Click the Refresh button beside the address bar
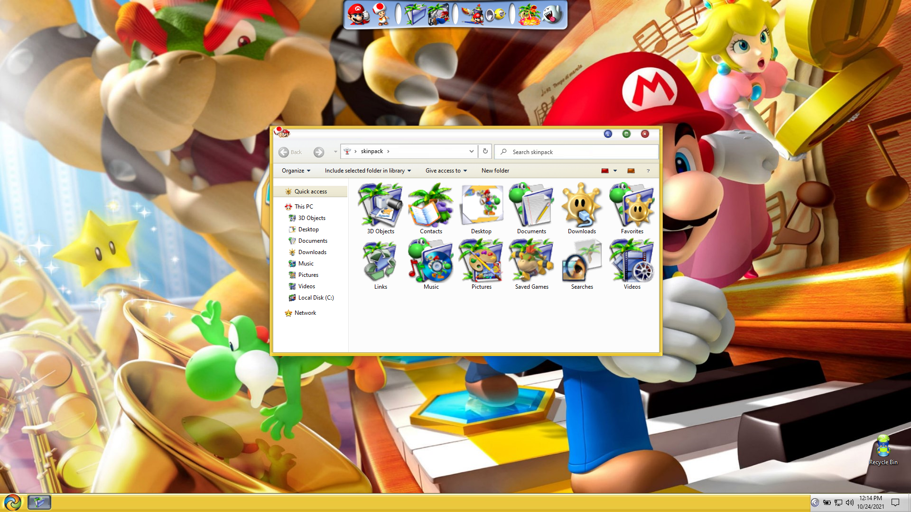 point(485,151)
